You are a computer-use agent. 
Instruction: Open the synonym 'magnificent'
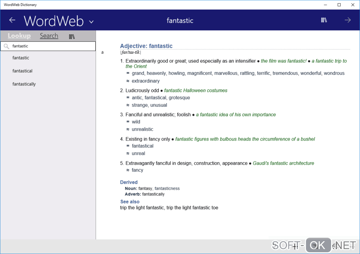tap(199, 73)
